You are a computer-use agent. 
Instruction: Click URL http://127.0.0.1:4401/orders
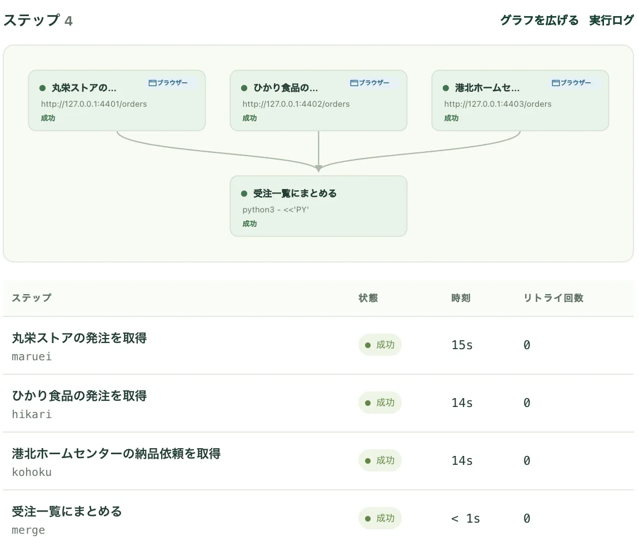point(94,104)
